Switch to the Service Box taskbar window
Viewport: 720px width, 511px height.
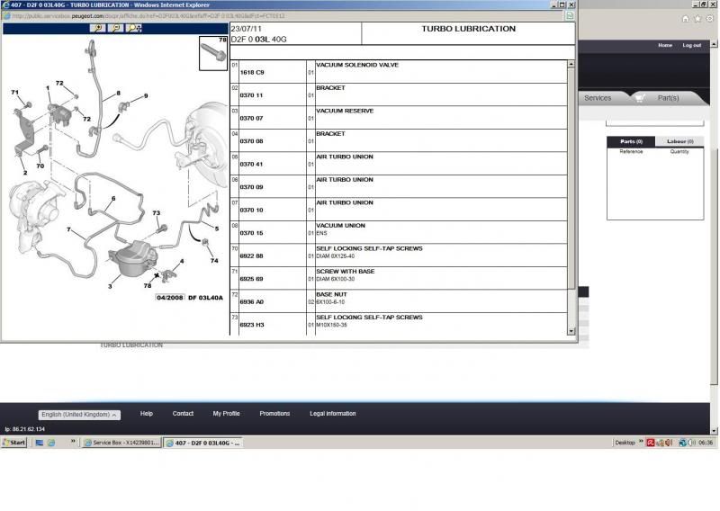click(121, 443)
